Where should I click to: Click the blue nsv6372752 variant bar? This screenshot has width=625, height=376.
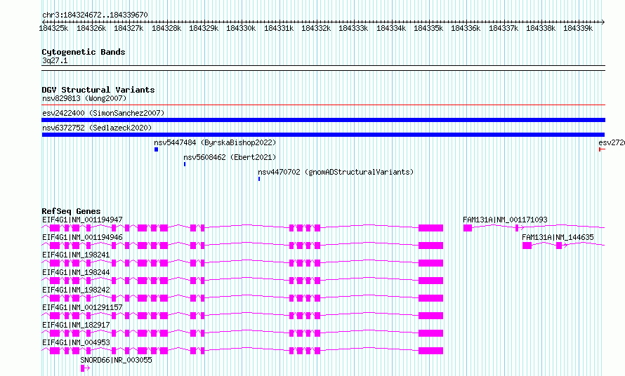(323, 135)
